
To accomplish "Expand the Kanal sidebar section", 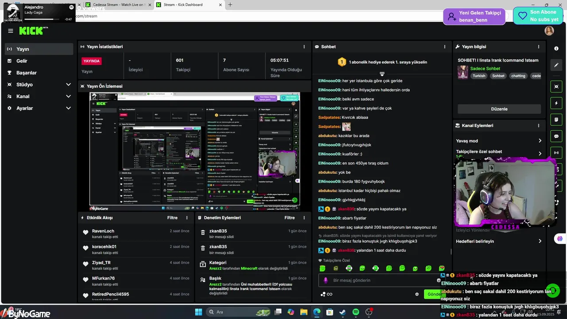I will click(68, 96).
